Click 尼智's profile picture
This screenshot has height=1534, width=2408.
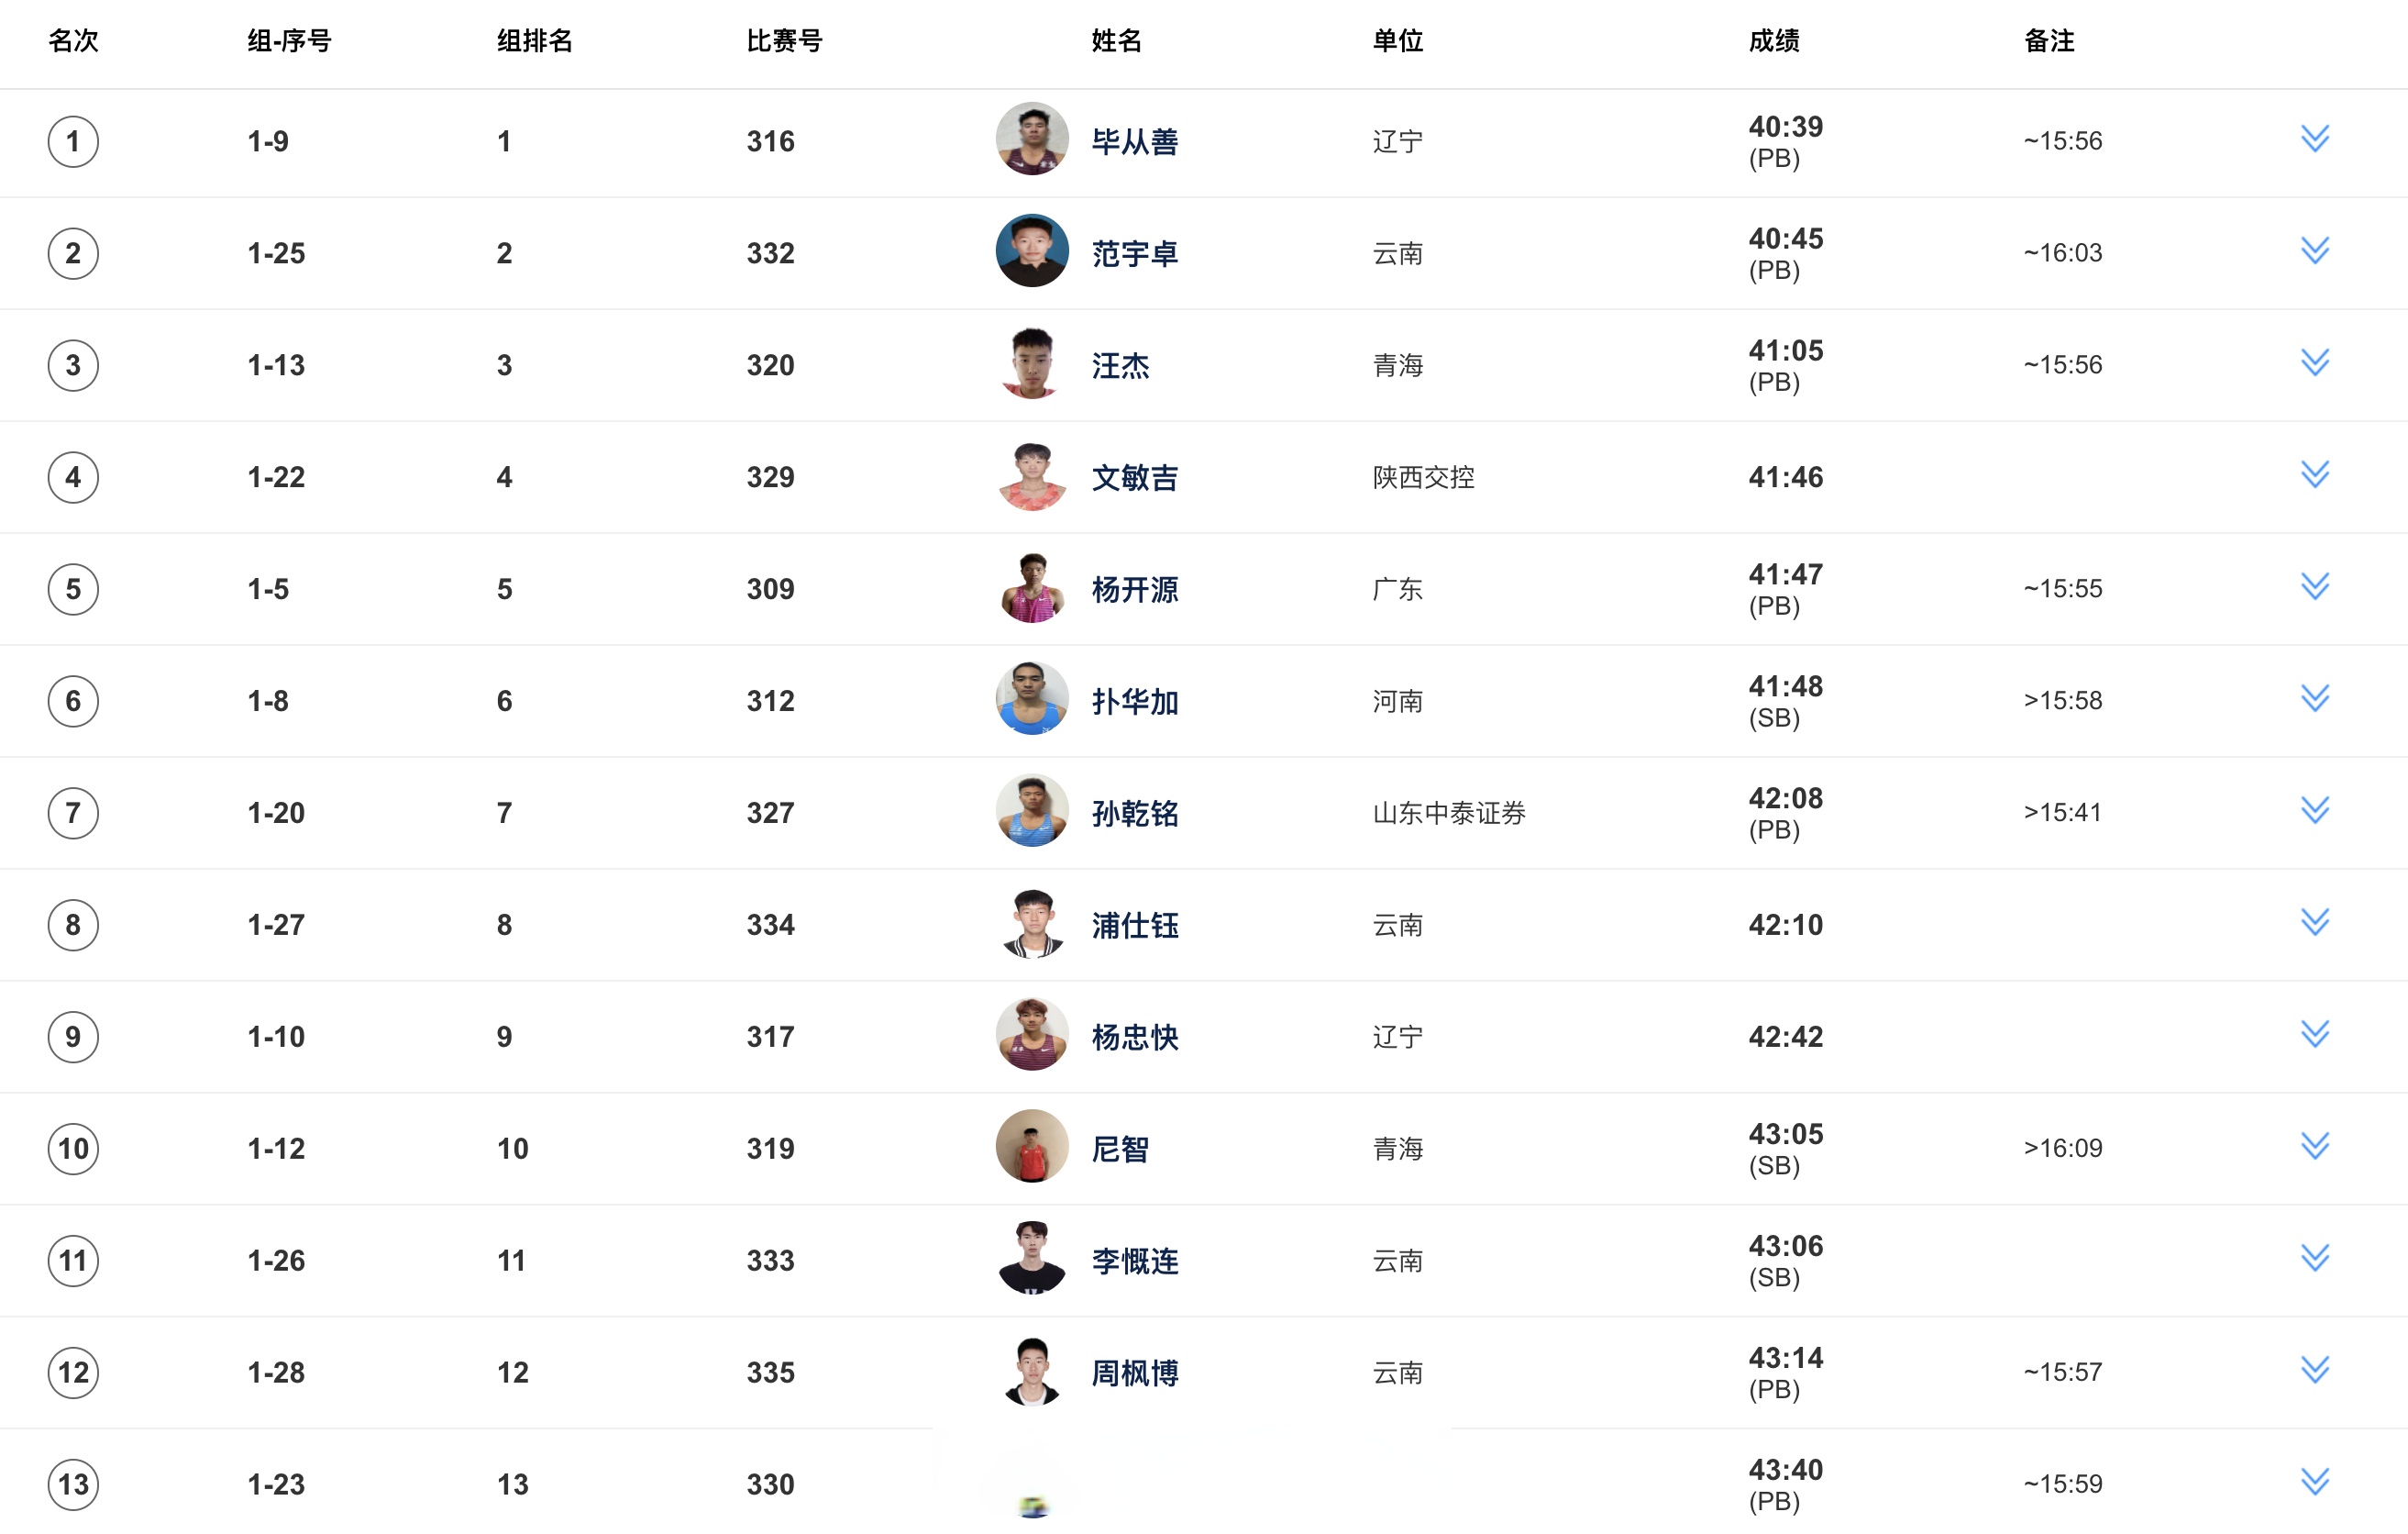click(1032, 1147)
